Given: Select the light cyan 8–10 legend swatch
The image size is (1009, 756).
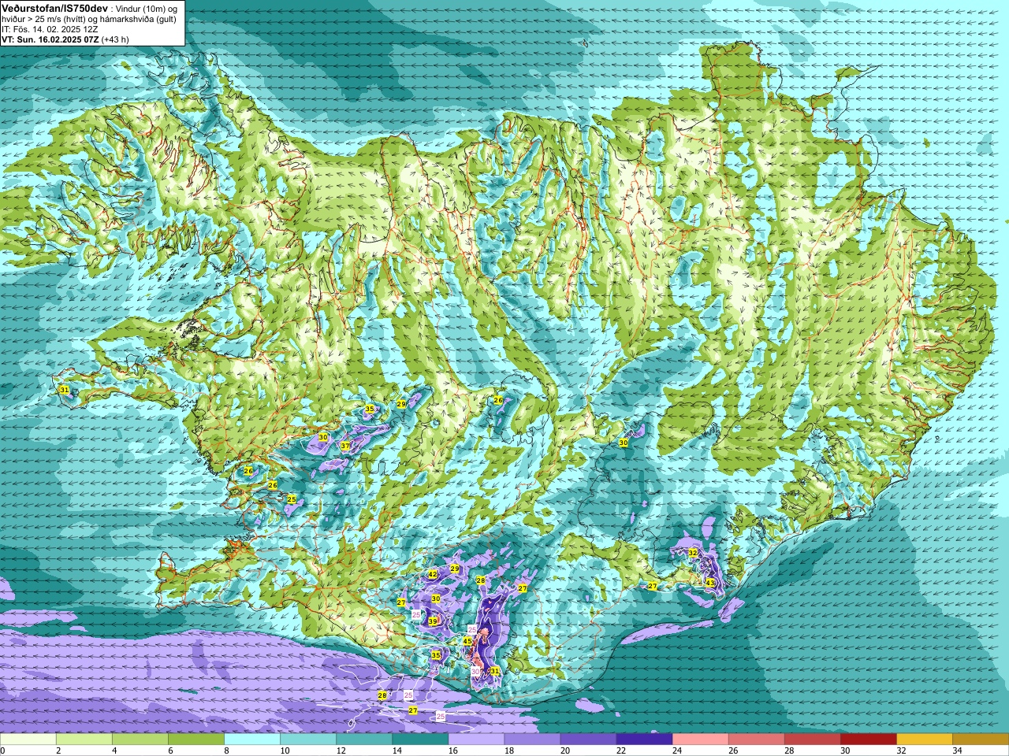Looking at the screenshot, I should pos(252,739).
